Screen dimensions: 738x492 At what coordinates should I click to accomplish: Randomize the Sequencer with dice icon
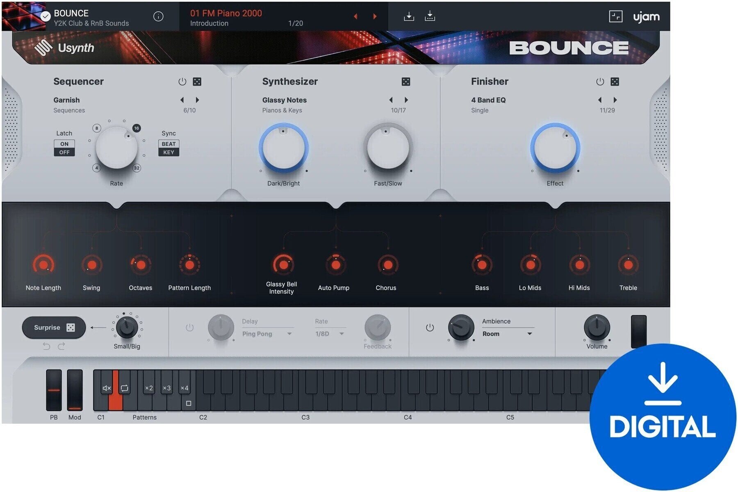click(x=197, y=82)
